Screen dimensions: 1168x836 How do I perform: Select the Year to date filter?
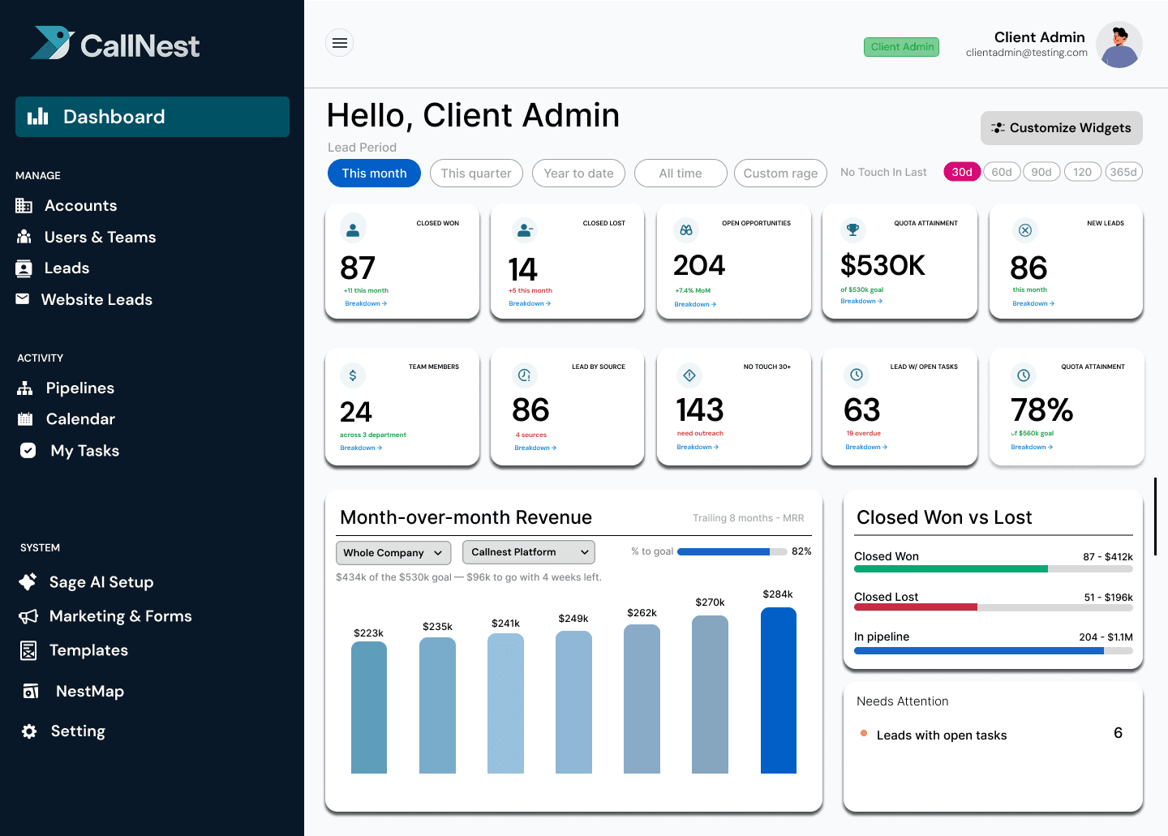(578, 174)
